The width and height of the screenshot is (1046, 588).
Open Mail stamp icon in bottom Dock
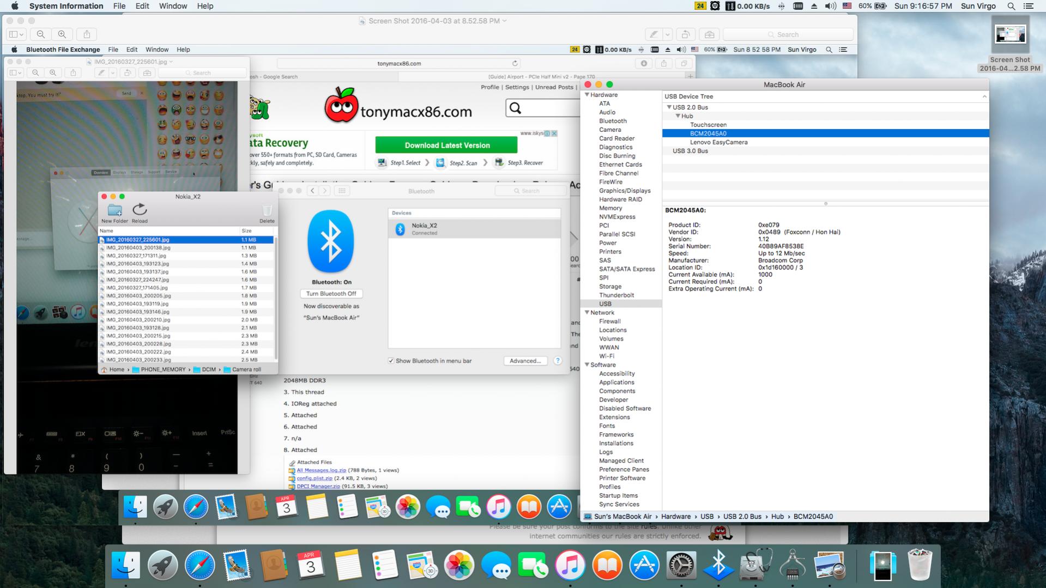(x=237, y=565)
